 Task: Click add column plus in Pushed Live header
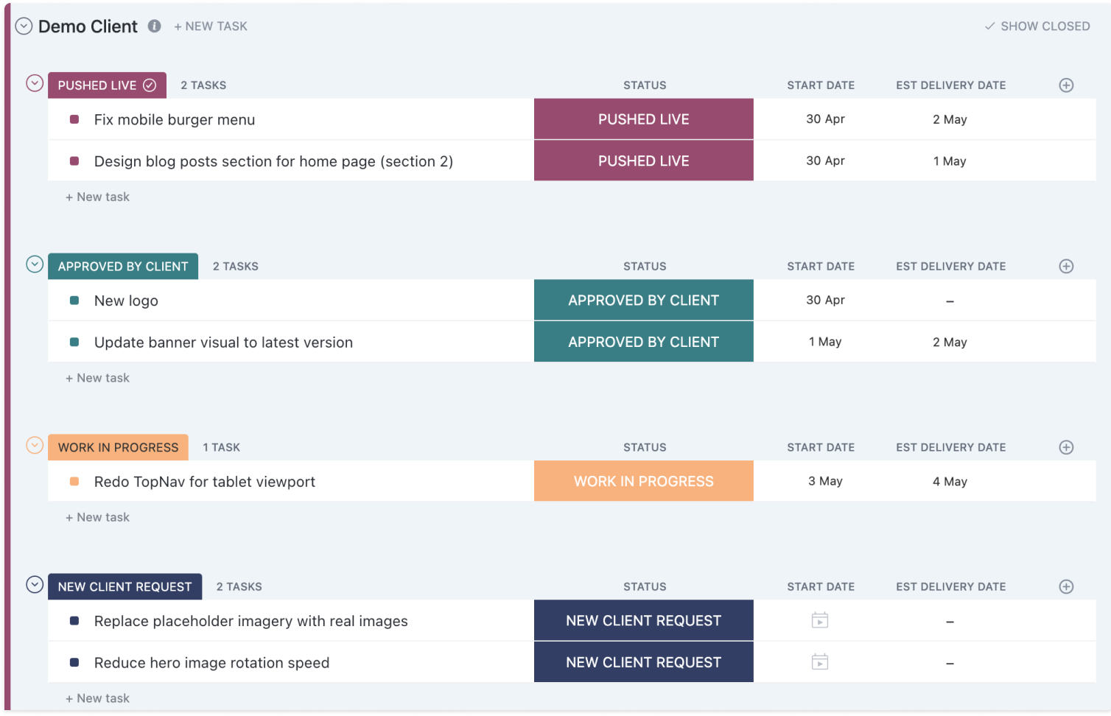(1066, 85)
